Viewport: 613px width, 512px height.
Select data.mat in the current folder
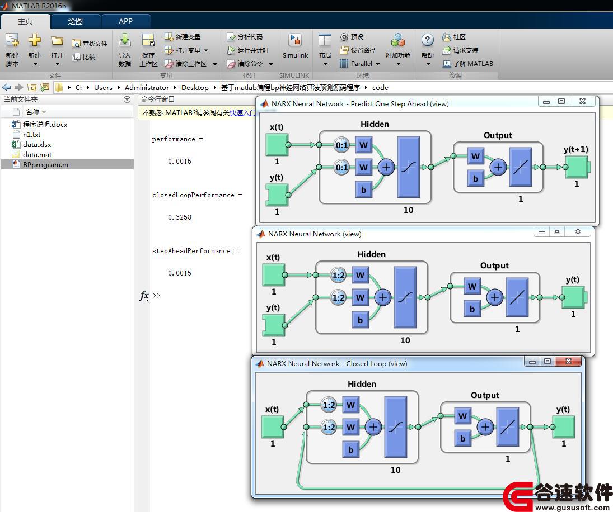37,155
